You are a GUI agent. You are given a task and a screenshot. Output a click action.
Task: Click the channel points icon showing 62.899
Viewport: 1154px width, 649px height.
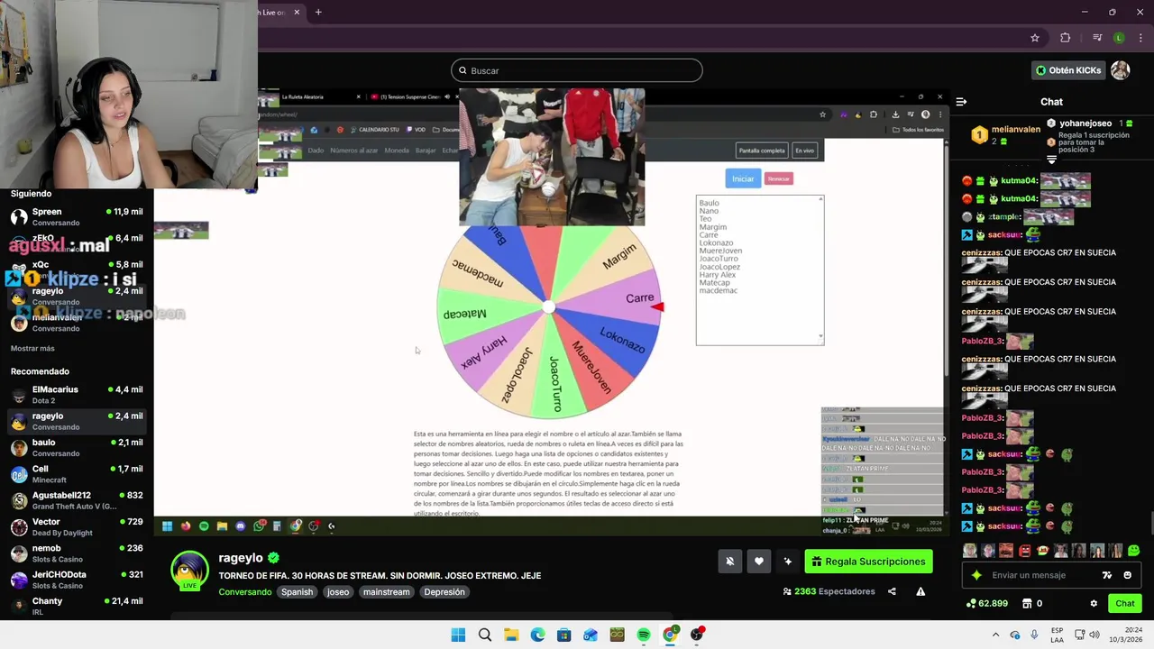click(x=986, y=604)
